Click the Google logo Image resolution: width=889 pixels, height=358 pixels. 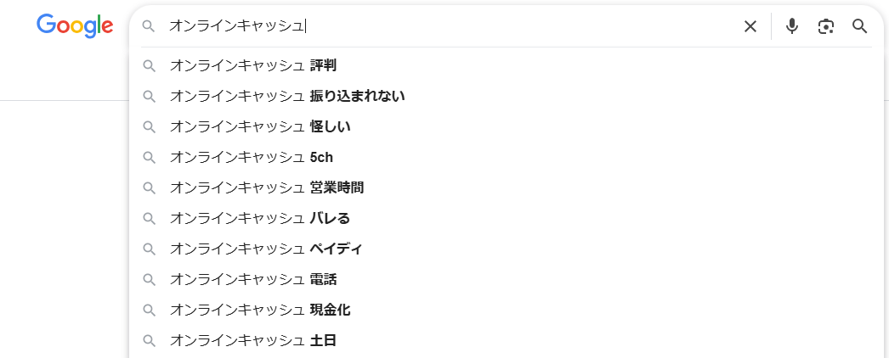pyautogui.click(x=75, y=25)
